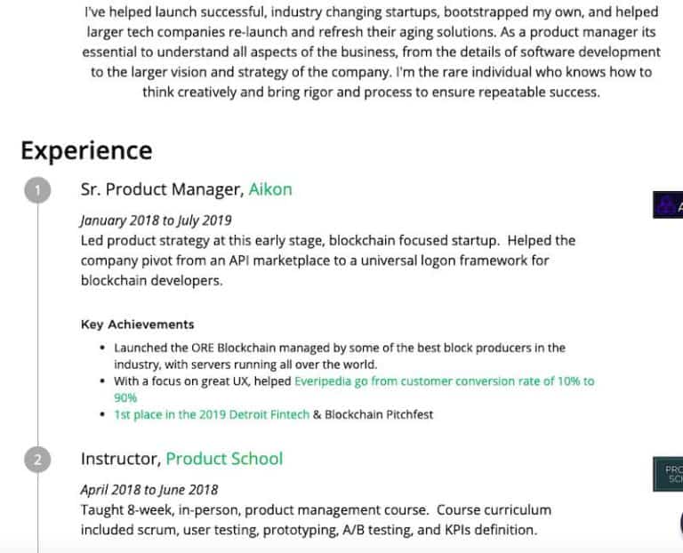Click the Key Achievements subheading
Viewport: 683px width, 553px height.
[137, 325]
